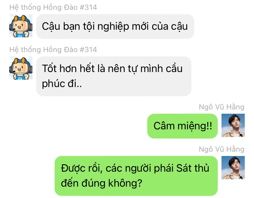The image size is (254, 198).
Task: Click "#314" in the topmost sender label
Action: click(88, 7)
